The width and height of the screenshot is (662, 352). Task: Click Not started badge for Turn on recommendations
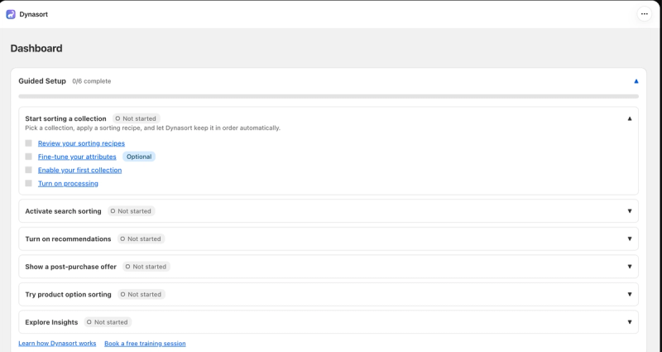click(x=141, y=239)
